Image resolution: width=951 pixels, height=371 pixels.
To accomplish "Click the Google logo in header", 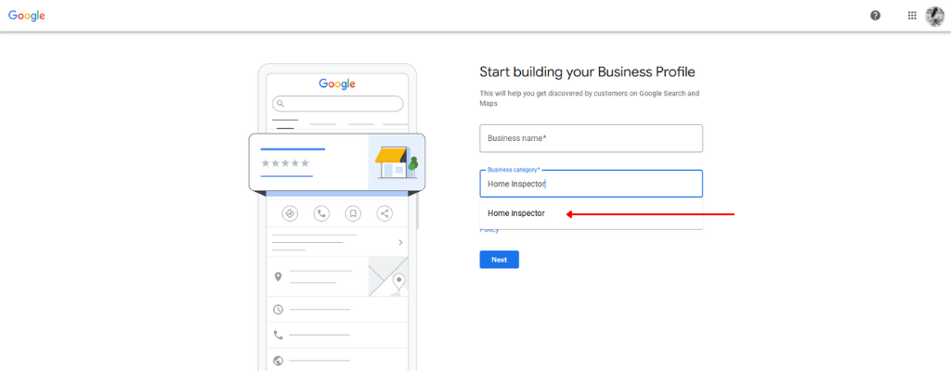I will (x=27, y=16).
